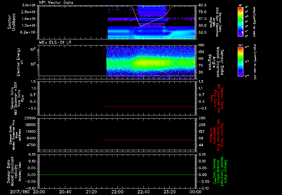
Task: Click the "260" telemetry tick value
Action: click(202, 118)
